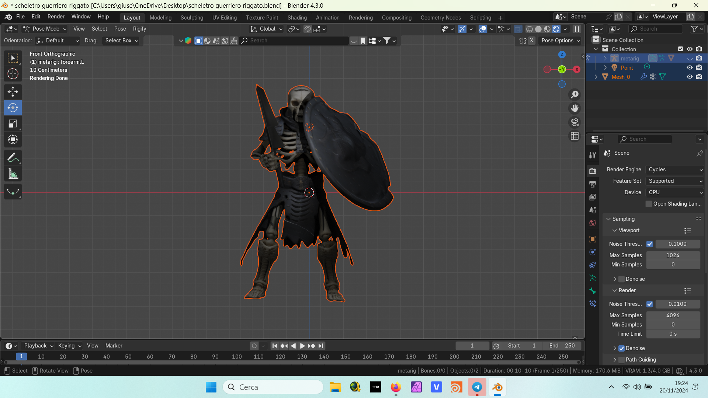708x398 pixels.
Task: Open Pose Options popover
Action: click(560, 41)
